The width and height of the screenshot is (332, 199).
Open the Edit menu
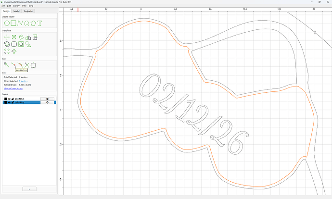(x=9, y=6)
